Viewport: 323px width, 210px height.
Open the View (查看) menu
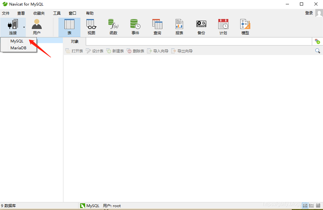(x=21, y=13)
